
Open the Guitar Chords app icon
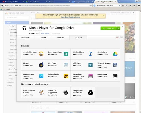[x=66, y=76]
